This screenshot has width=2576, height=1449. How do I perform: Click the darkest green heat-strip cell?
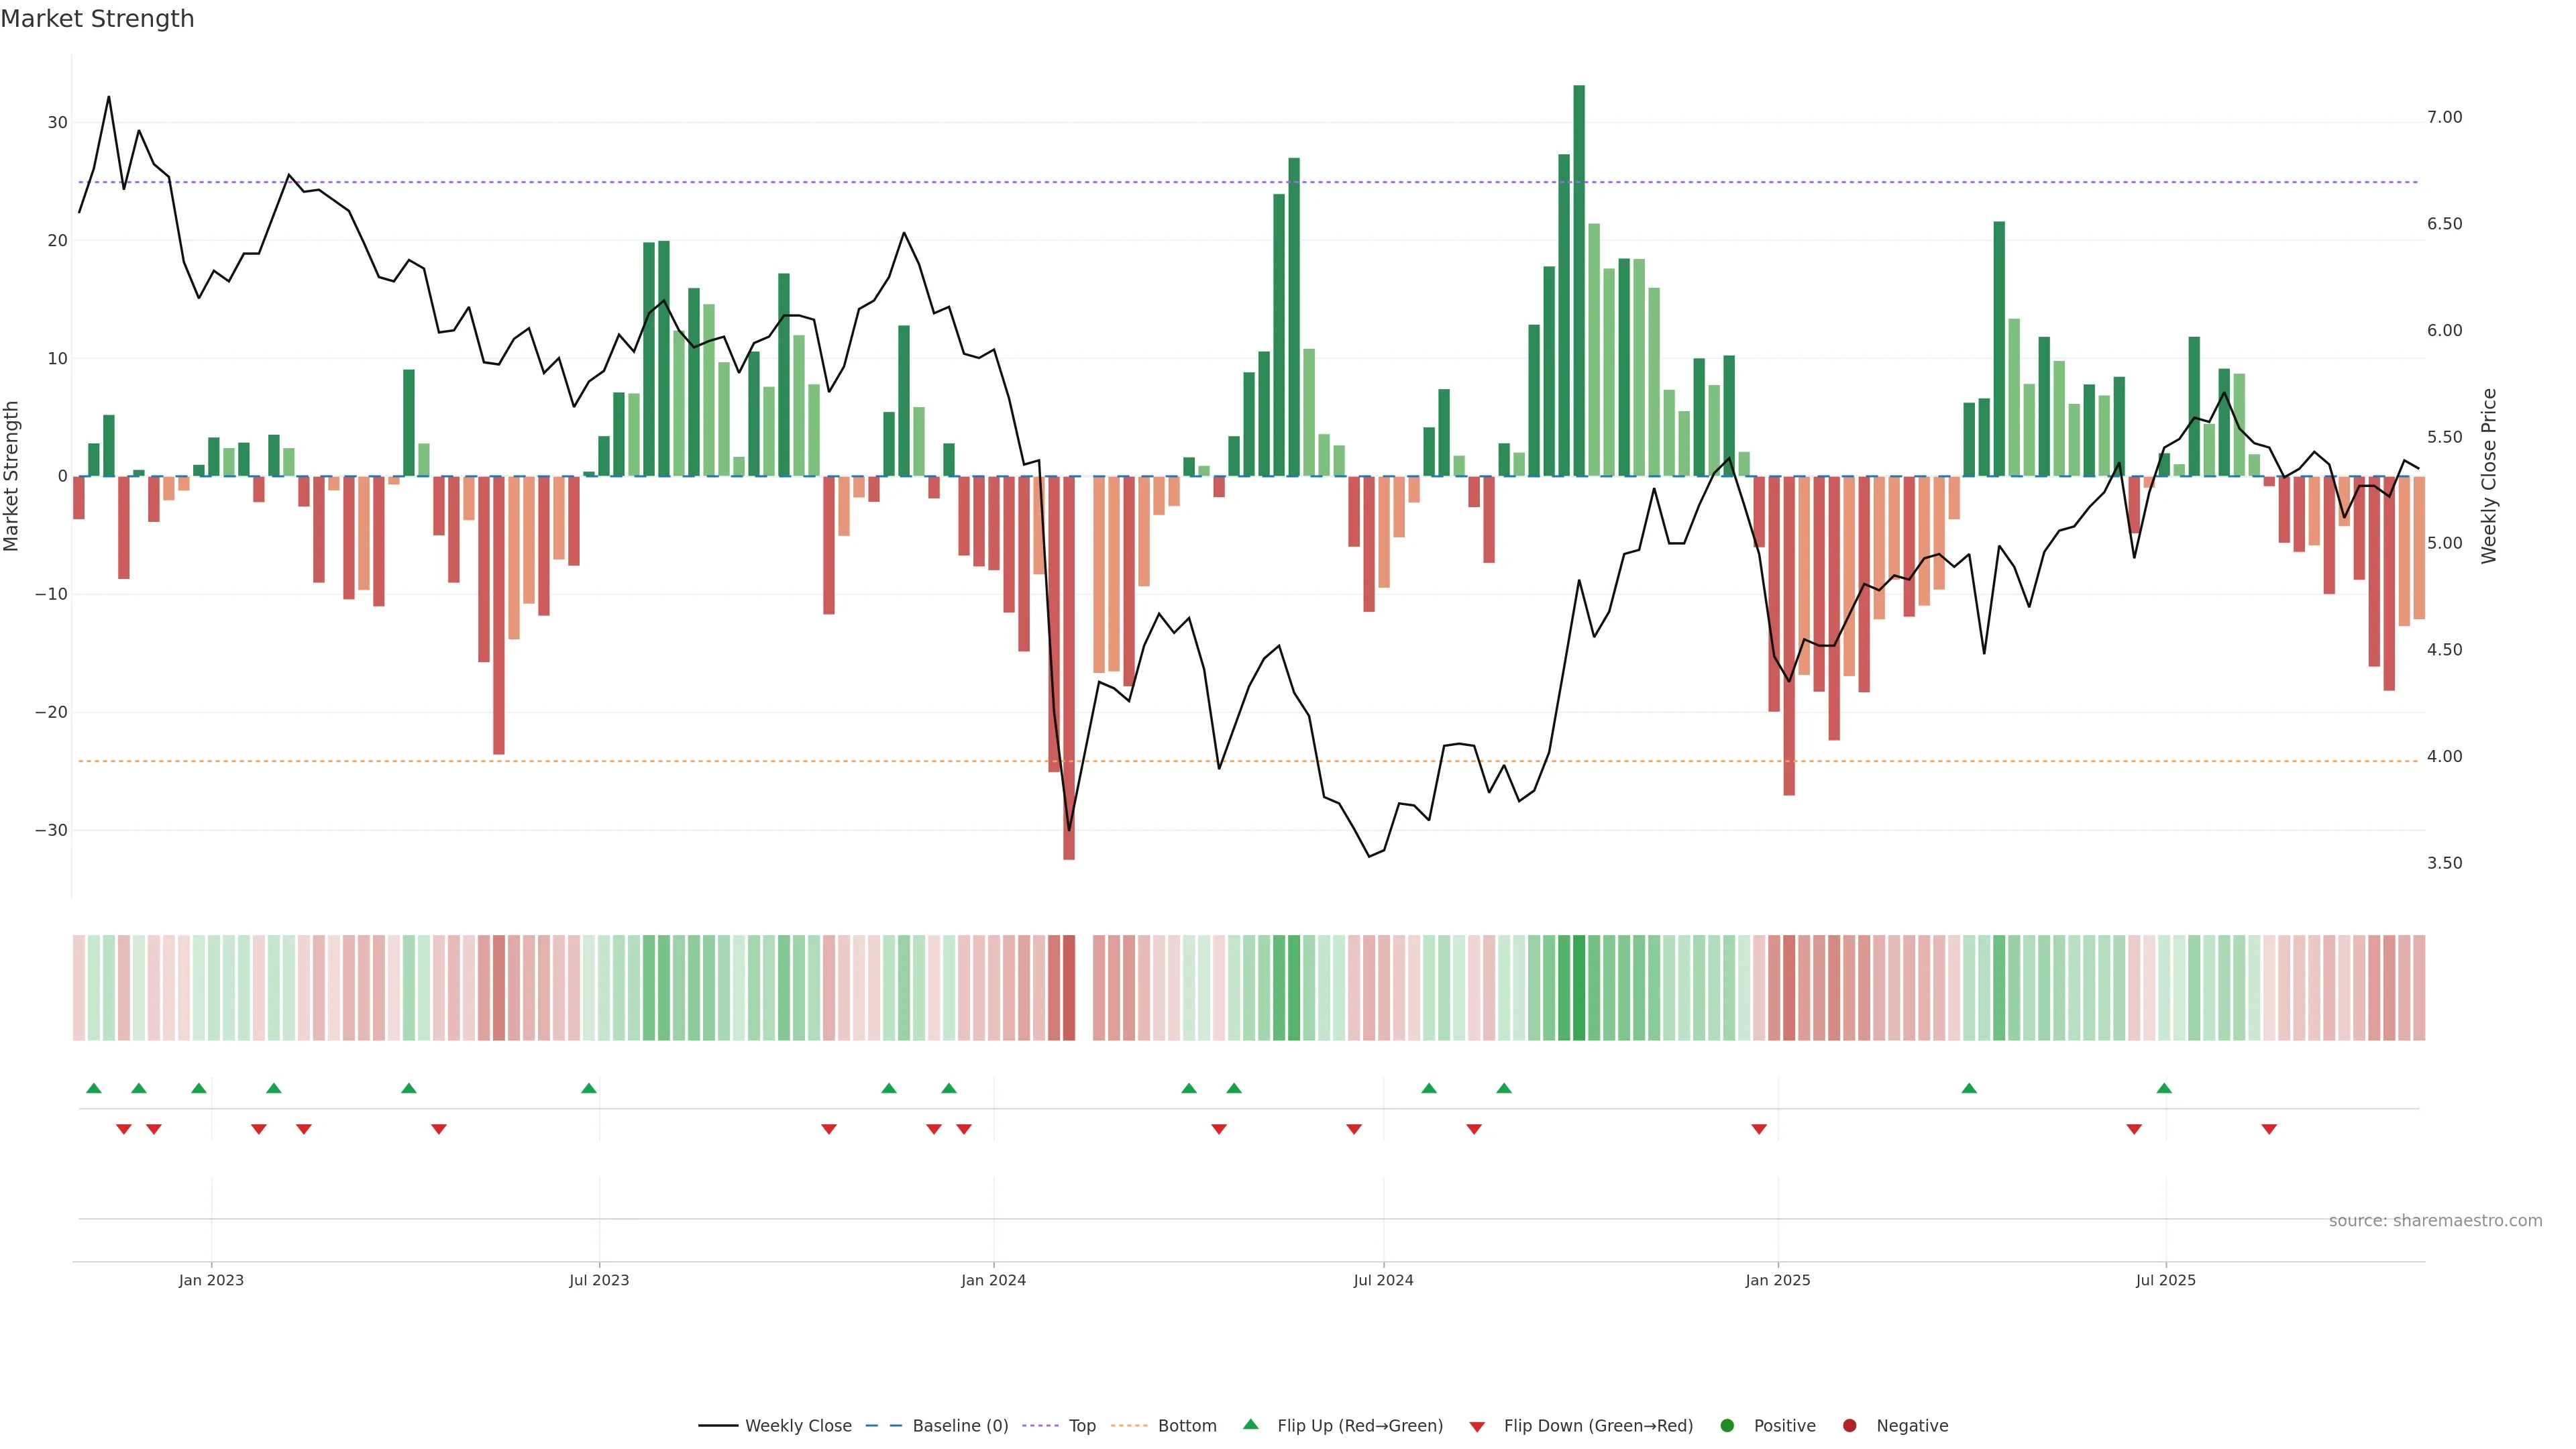coord(1579,987)
